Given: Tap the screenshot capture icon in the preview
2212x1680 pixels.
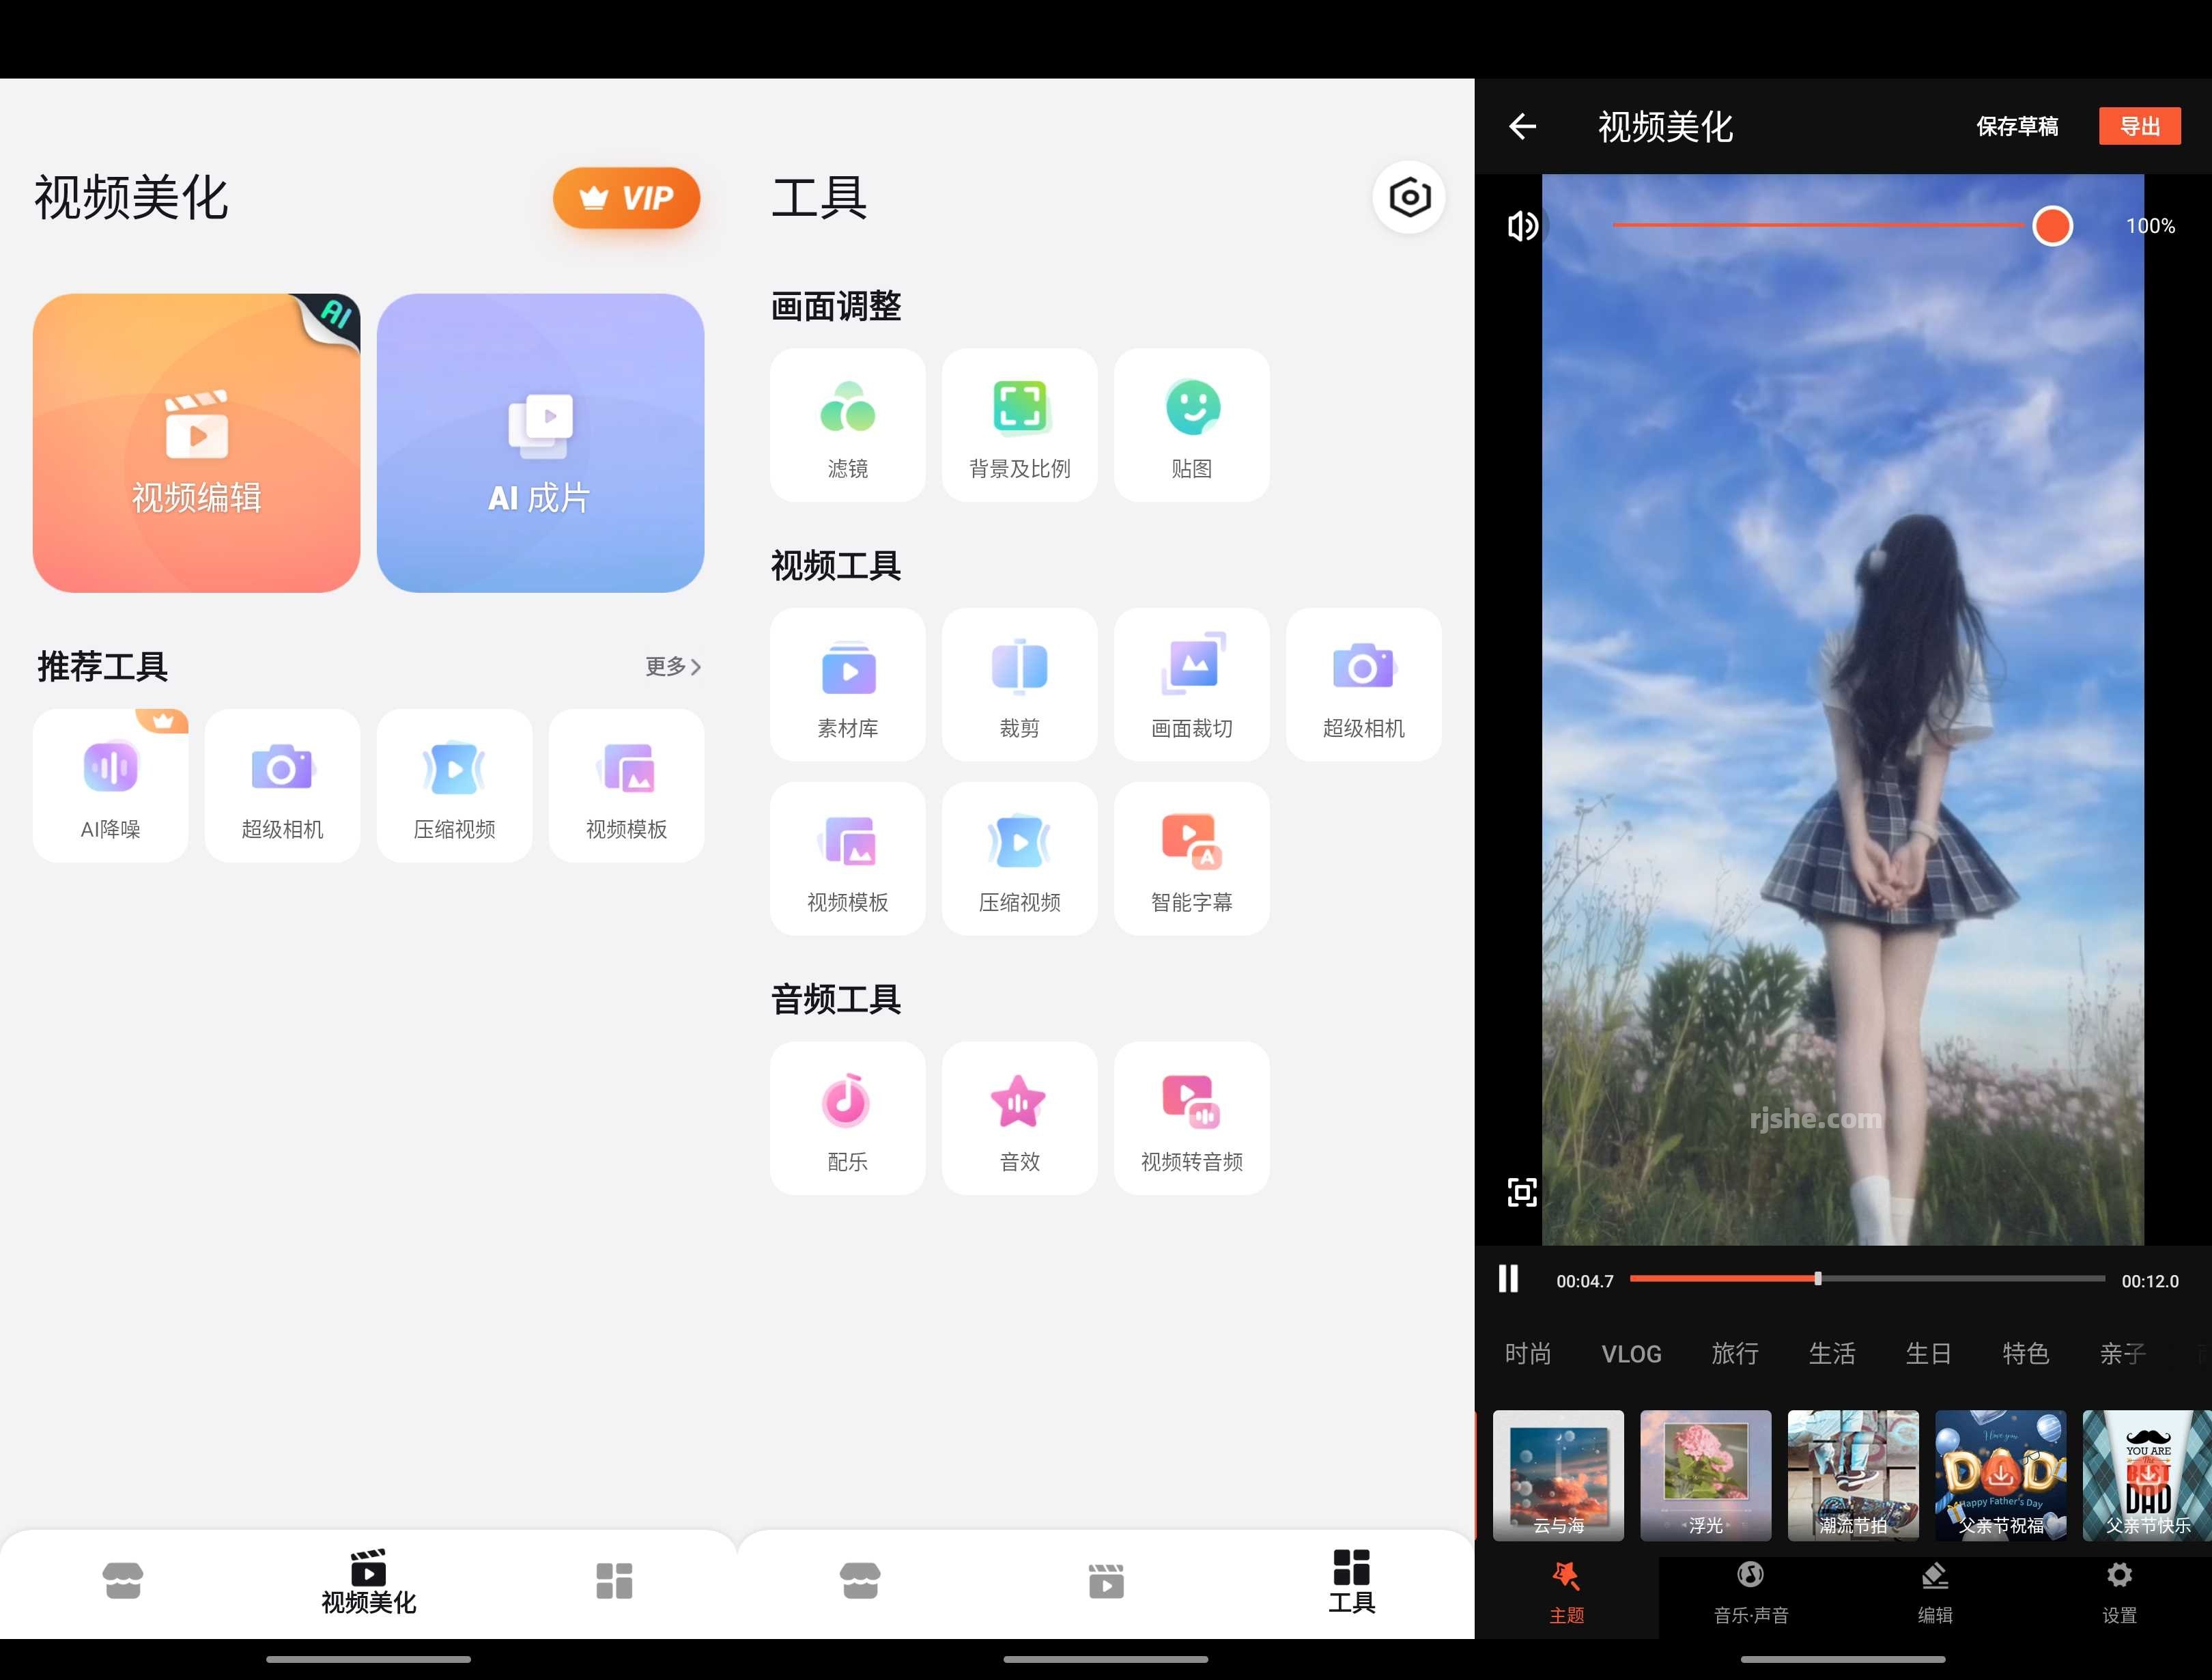Looking at the screenshot, I should (1522, 1192).
